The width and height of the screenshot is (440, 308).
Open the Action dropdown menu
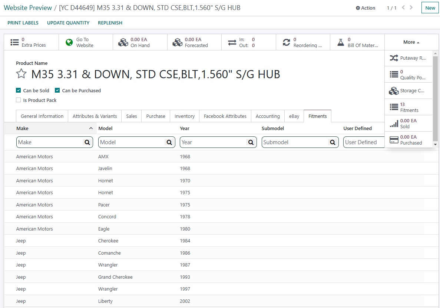pos(365,8)
